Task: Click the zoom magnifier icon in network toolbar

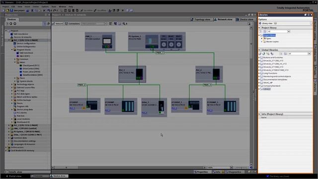Action: (124, 24)
